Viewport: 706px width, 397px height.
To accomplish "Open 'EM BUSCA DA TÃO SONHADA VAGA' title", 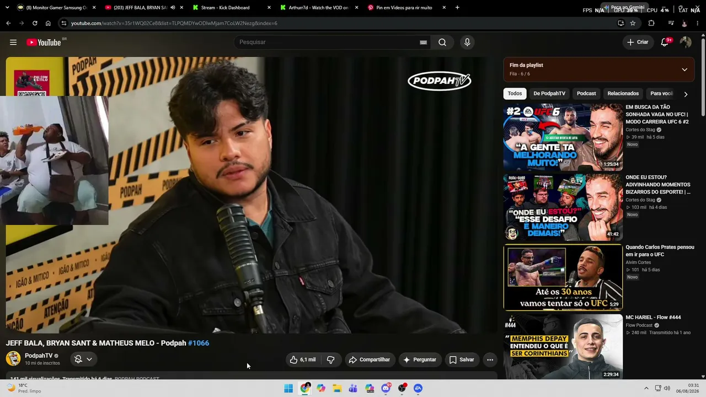I will pyautogui.click(x=659, y=114).
